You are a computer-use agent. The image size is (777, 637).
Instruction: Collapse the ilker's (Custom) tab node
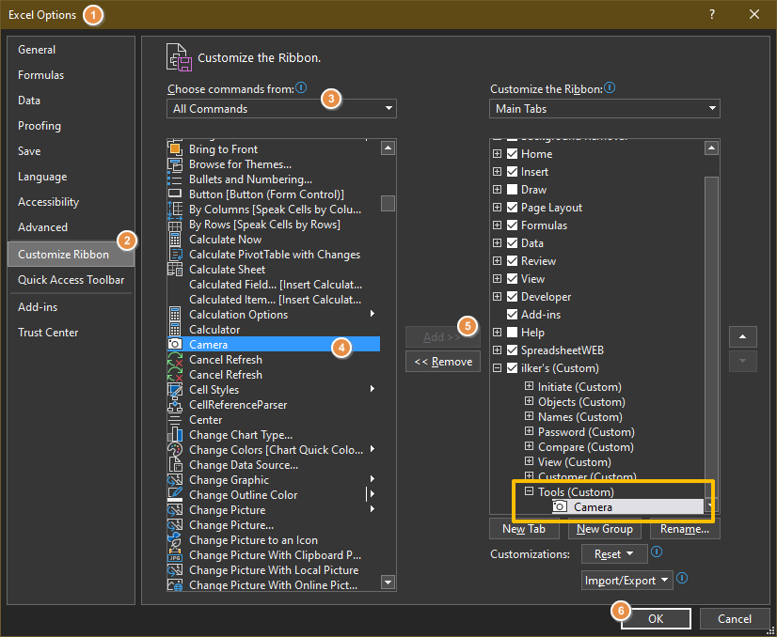[497, 367]
